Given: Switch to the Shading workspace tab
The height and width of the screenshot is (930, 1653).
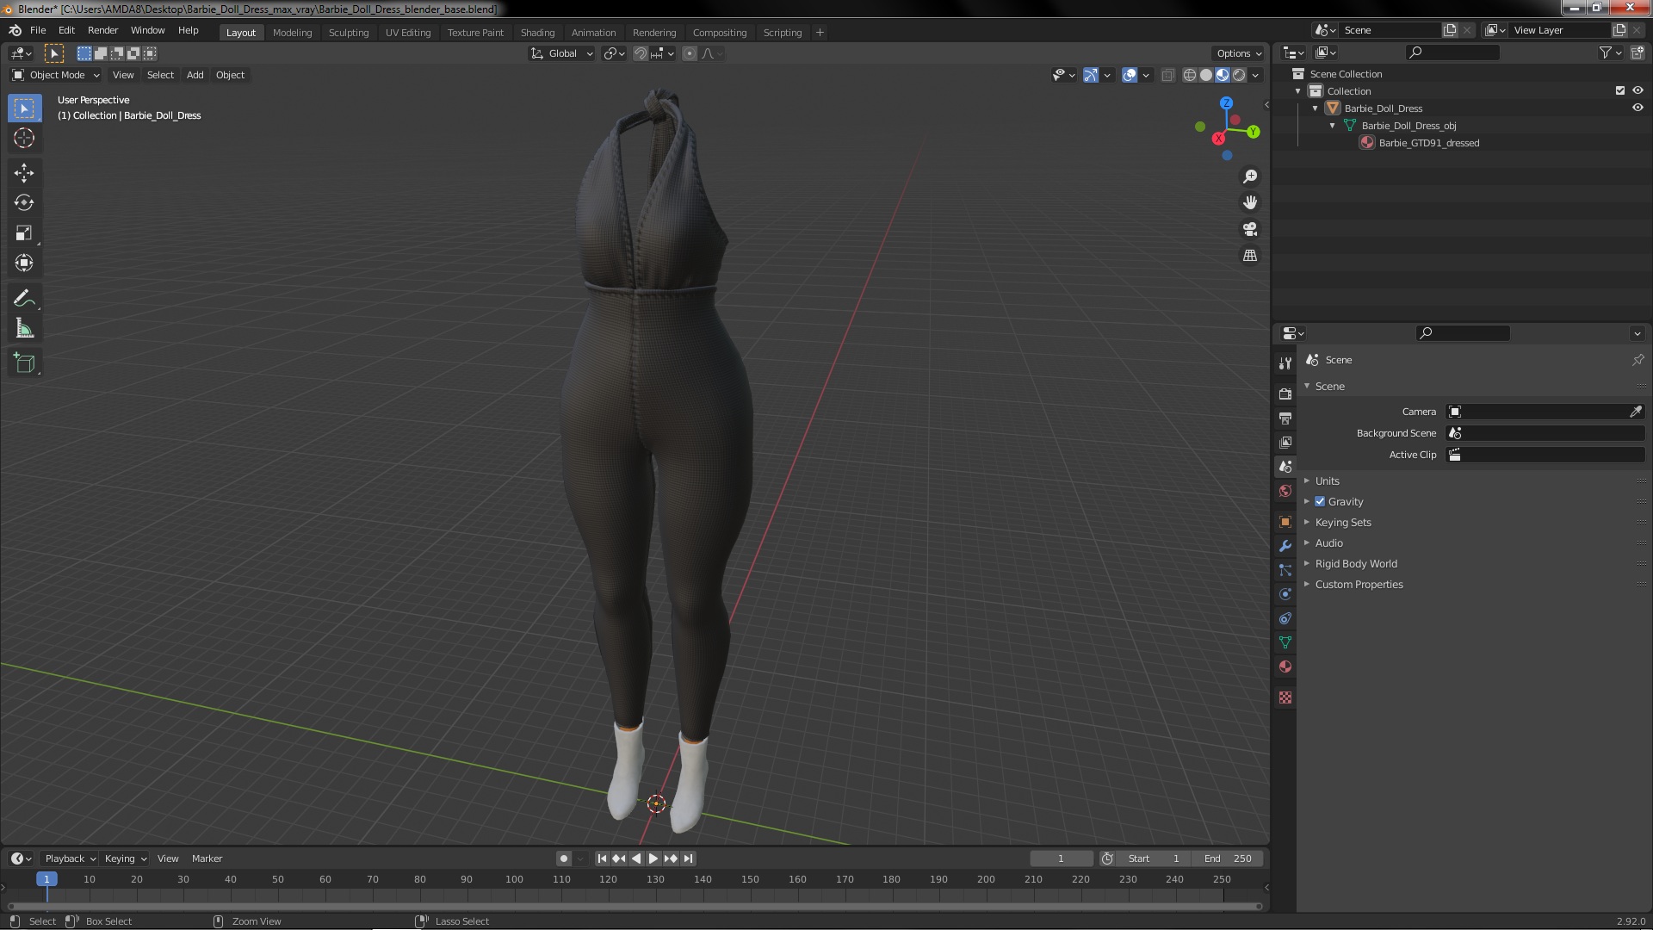Looking at the screenshot, I should click(537, 33).
